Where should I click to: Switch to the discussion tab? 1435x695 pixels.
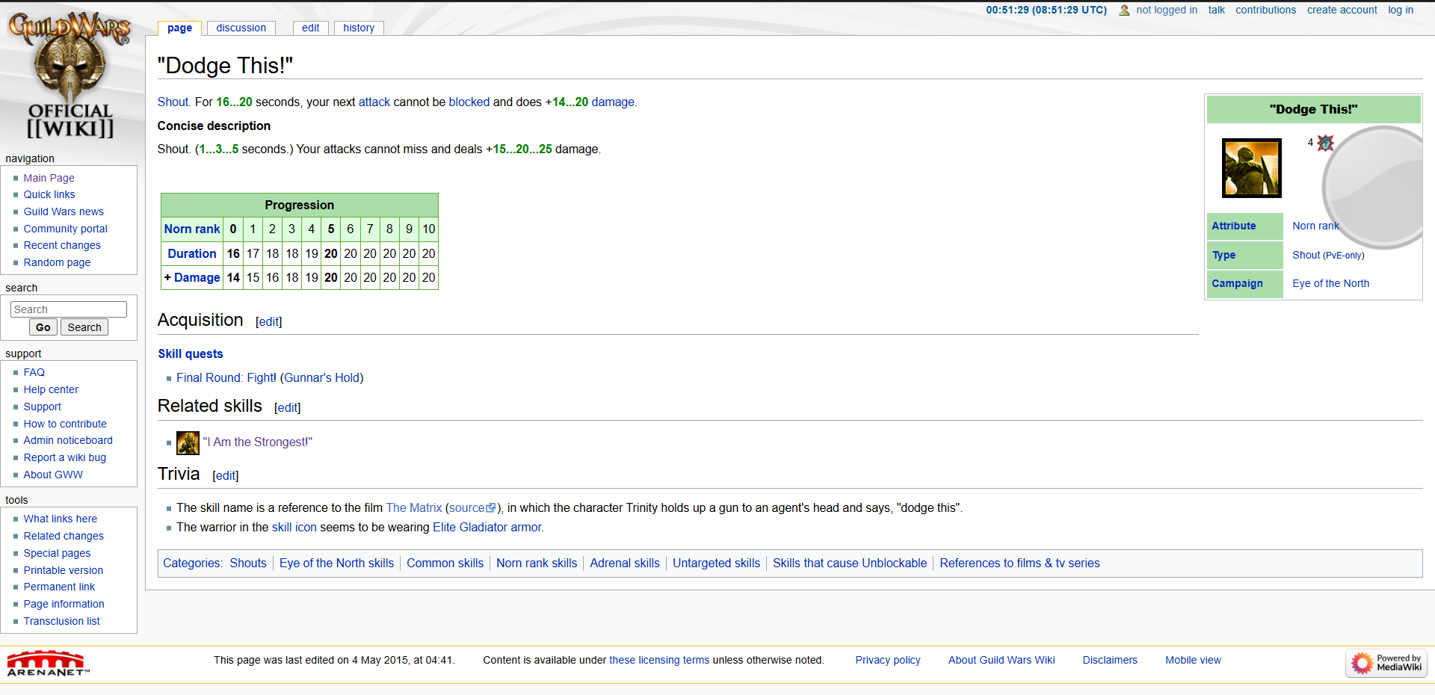(241, 28)
